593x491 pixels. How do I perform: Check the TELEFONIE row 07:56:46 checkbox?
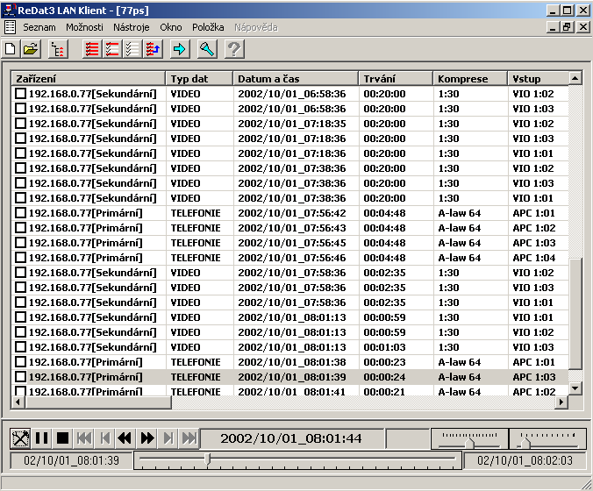pyautogui.click(x=20, y=258)
